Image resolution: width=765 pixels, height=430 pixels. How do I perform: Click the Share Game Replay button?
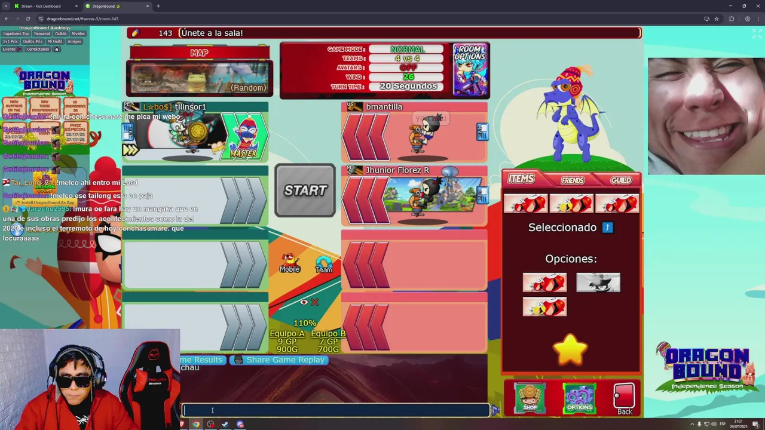pos(279,360)
